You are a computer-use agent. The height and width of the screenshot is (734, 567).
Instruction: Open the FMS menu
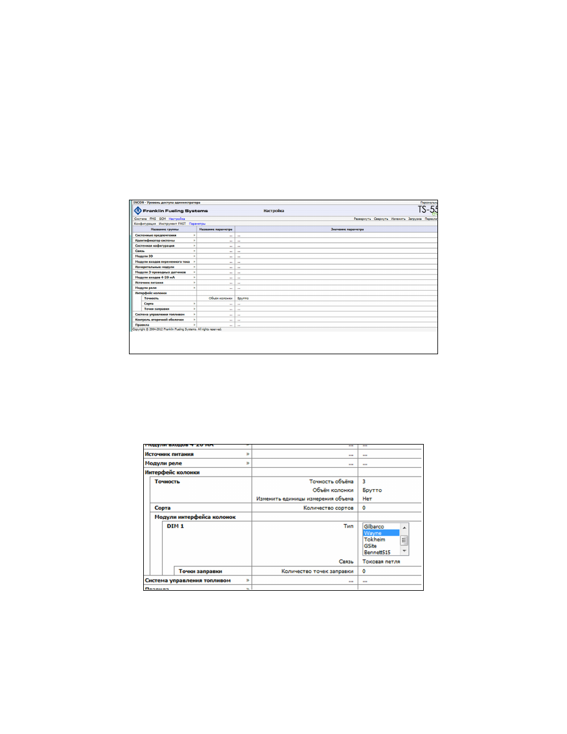tap(153, 219)
